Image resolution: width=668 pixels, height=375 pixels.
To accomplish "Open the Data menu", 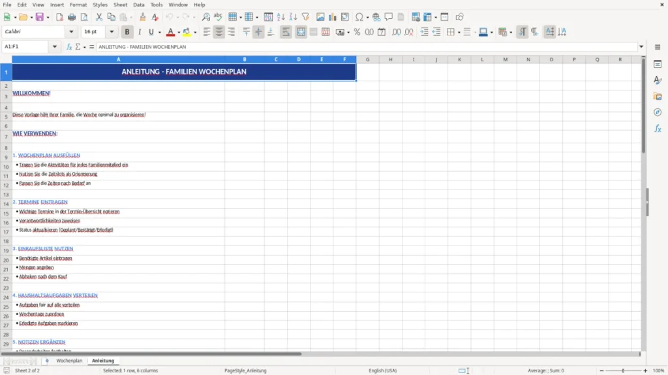I will click(x=139, y=5).
